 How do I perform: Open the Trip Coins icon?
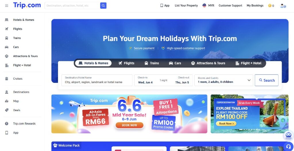[x=270, y=6]
